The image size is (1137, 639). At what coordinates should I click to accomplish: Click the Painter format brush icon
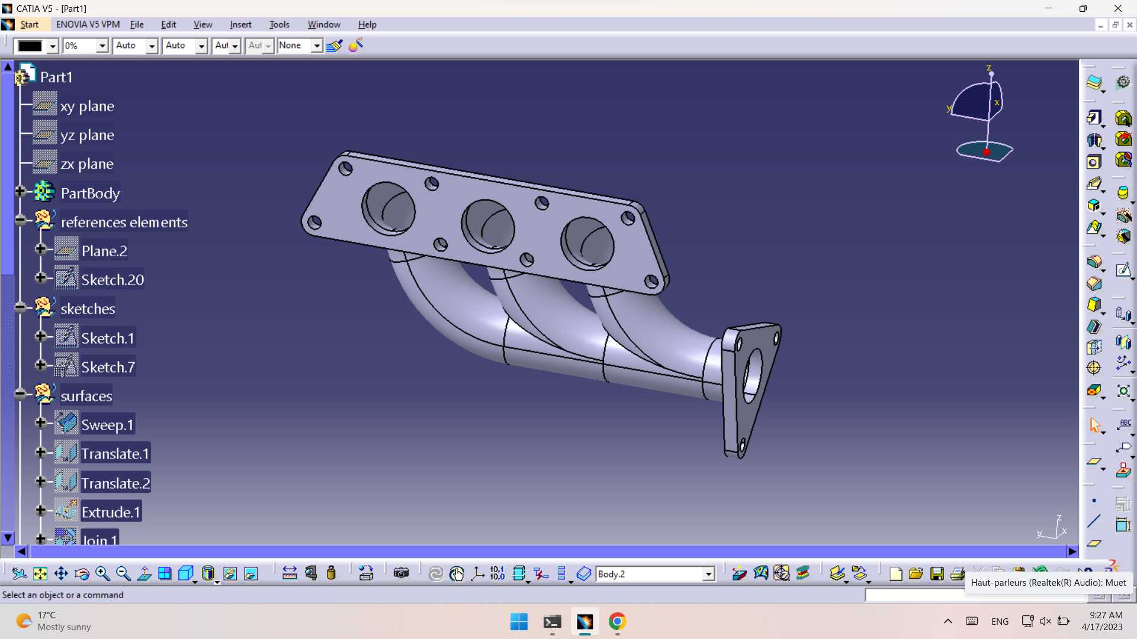[335, 46]
